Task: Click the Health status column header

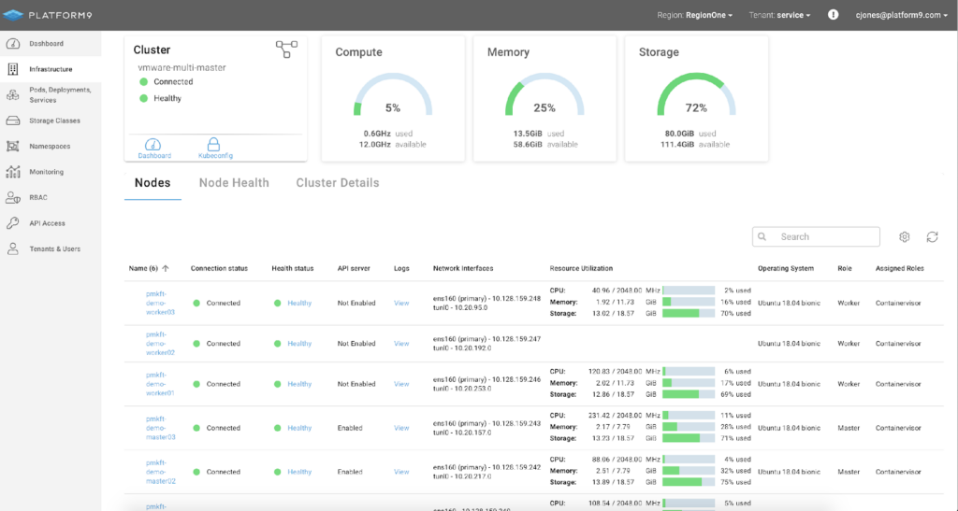Action: pyautogui.click(x=293, y=268)
